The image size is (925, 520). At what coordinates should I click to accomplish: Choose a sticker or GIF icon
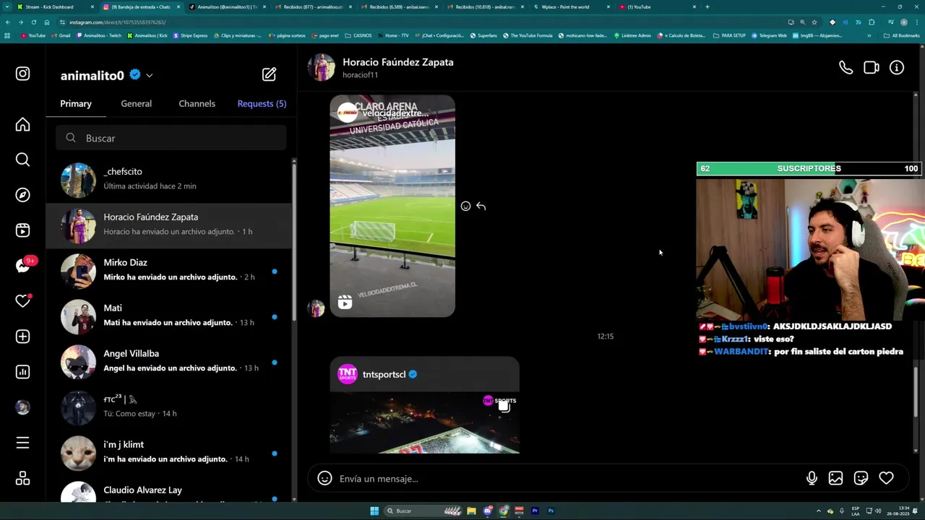[x=861, y=478]
